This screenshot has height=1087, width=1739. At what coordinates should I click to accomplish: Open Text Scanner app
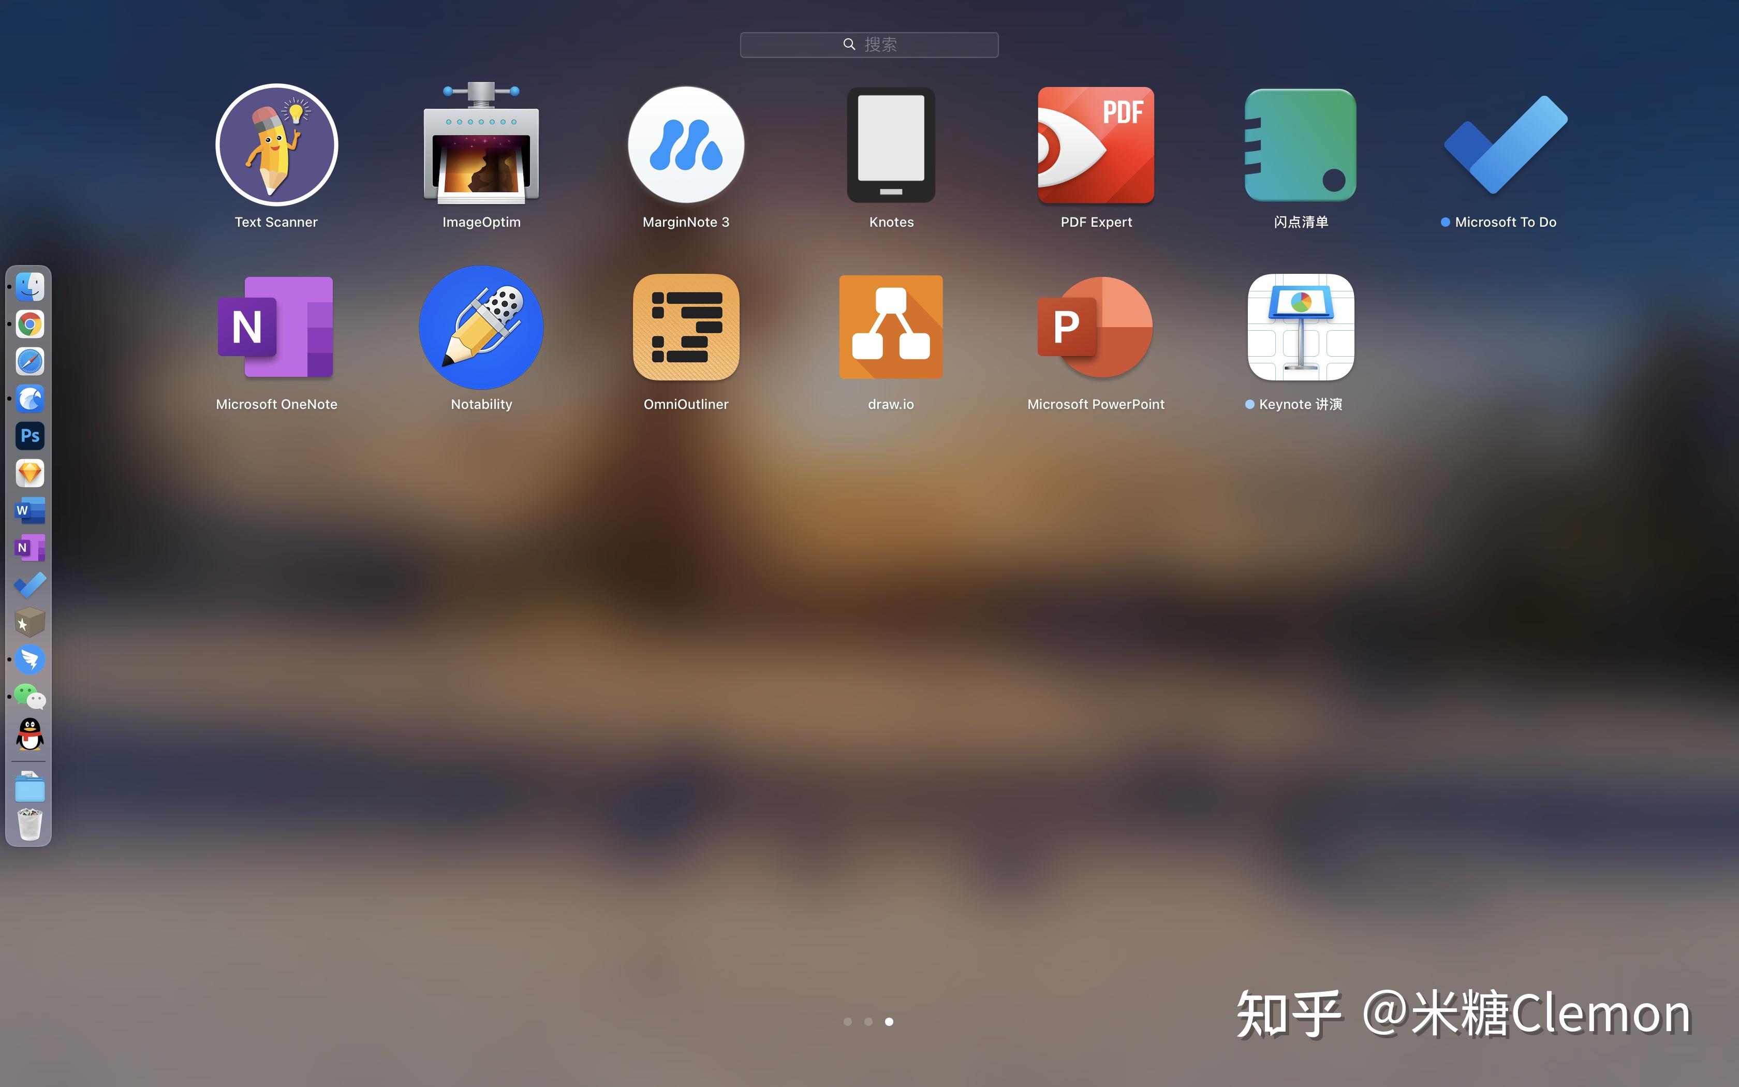(x=275, y=145)
